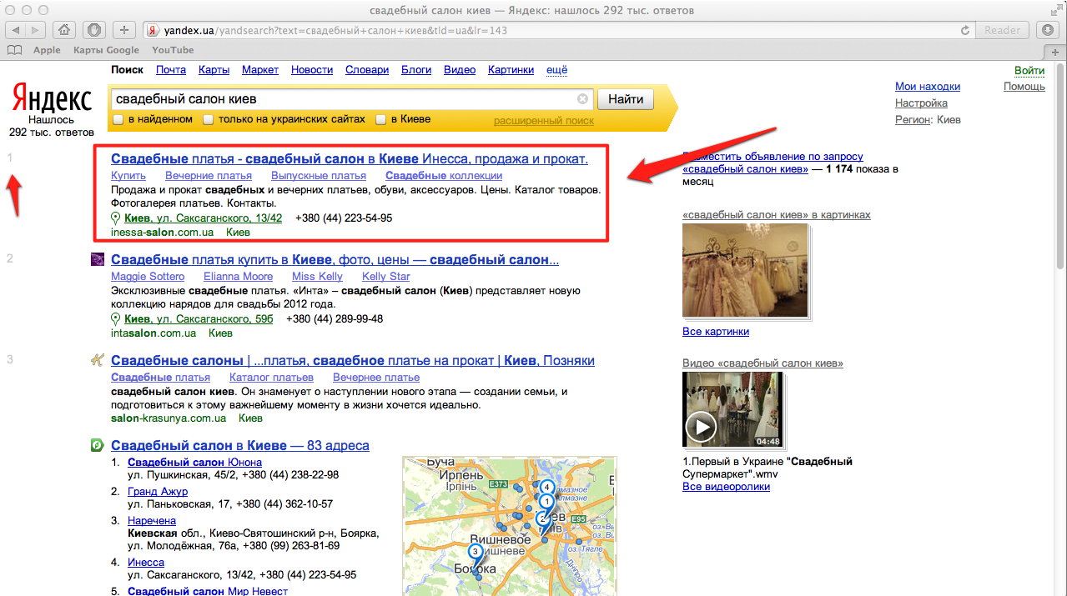
Task: Go to the Картинки tab
Action: [511, 70]
